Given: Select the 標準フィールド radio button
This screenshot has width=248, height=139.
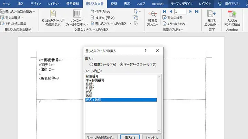Looking at the screenshot, I should [91, 64].
